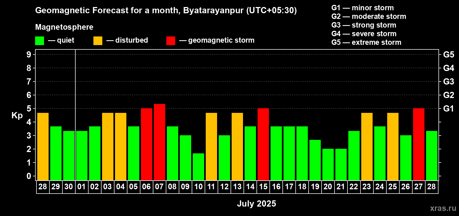Screen dimensions: 459x216
Task: Click date label 01 on the axis
Action: 82,187
